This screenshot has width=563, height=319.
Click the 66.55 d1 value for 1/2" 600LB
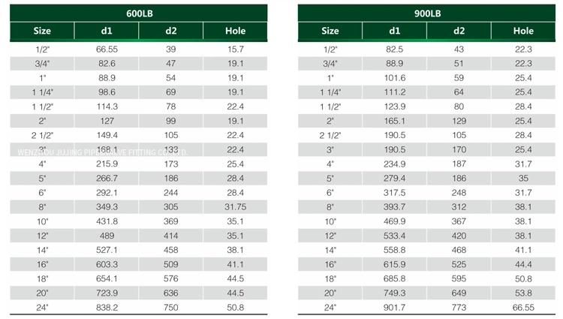pos(107,49)
